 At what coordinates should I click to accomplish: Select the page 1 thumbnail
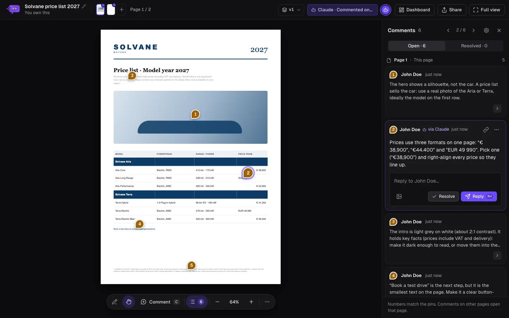point(100,10)
